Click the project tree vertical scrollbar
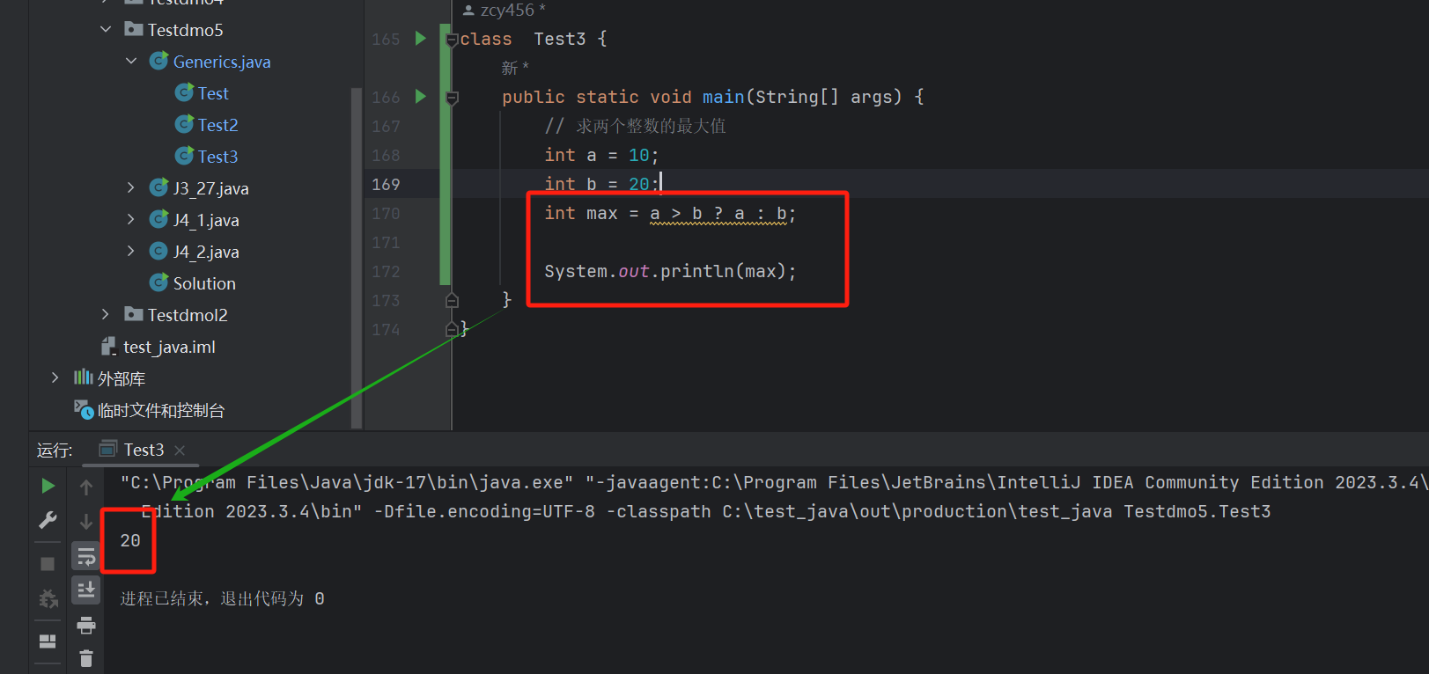This screenshot has height=674, width=1429. [357, 257]
